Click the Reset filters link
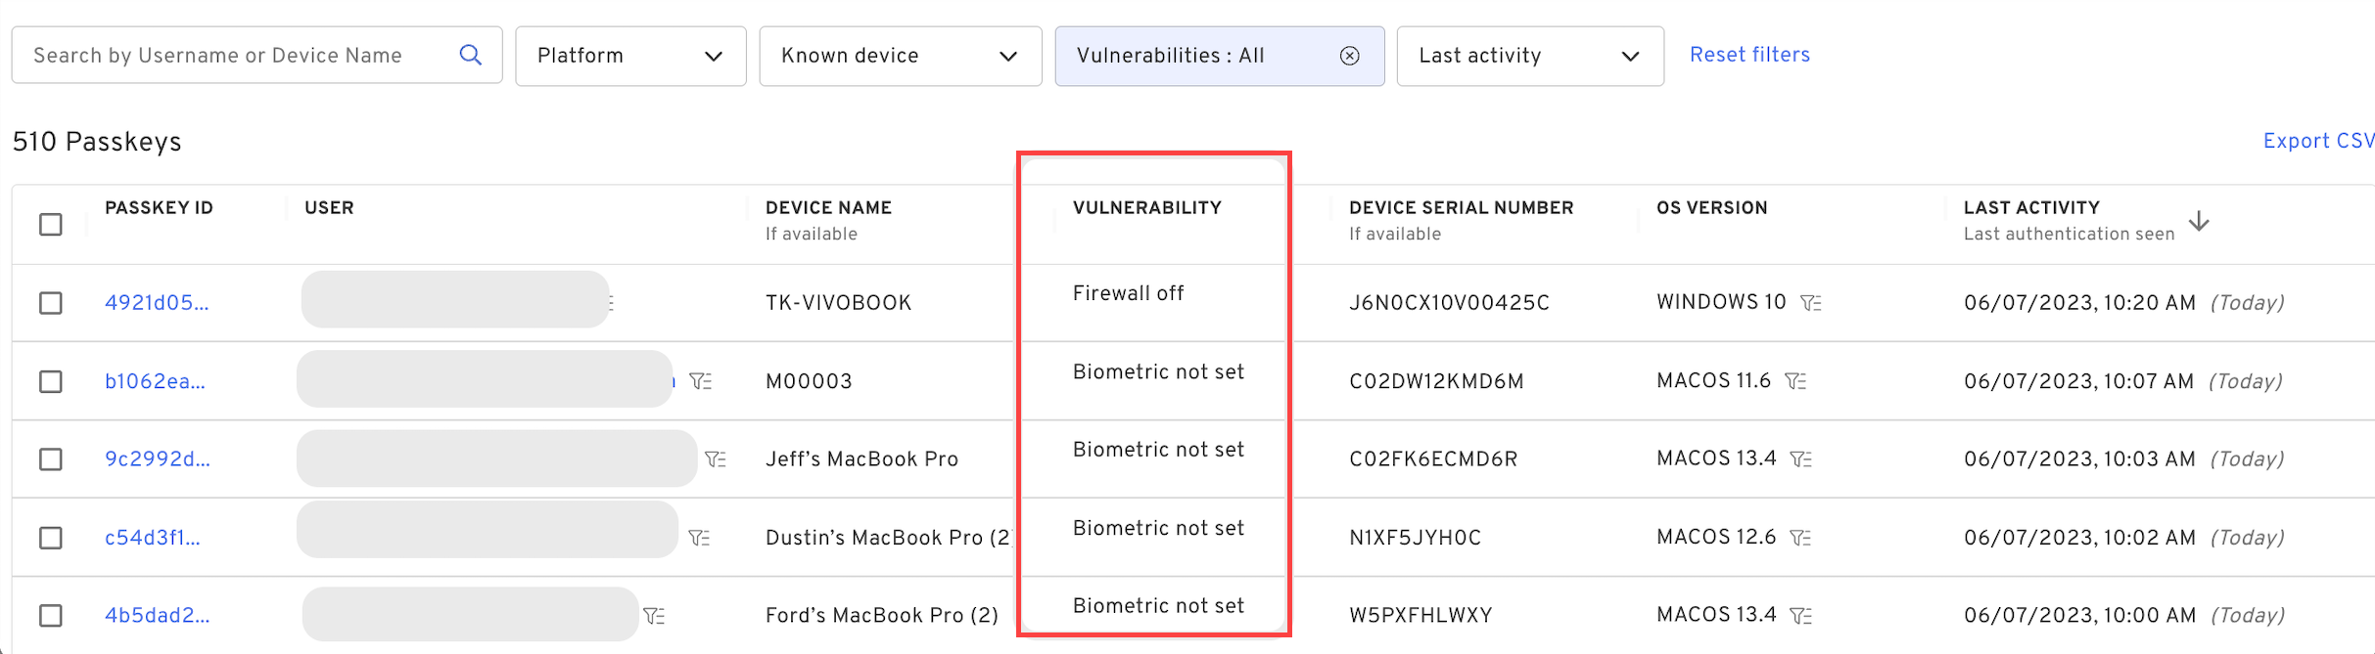This screenshot has width=2375, height=654. (1749, 55)
